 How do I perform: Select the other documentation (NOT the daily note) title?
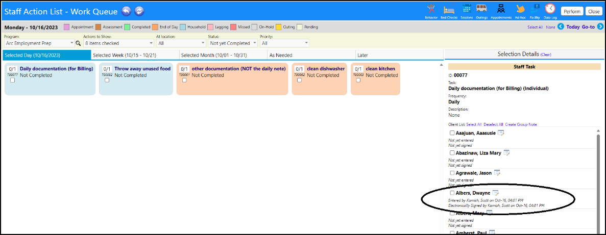click(238, 69)
